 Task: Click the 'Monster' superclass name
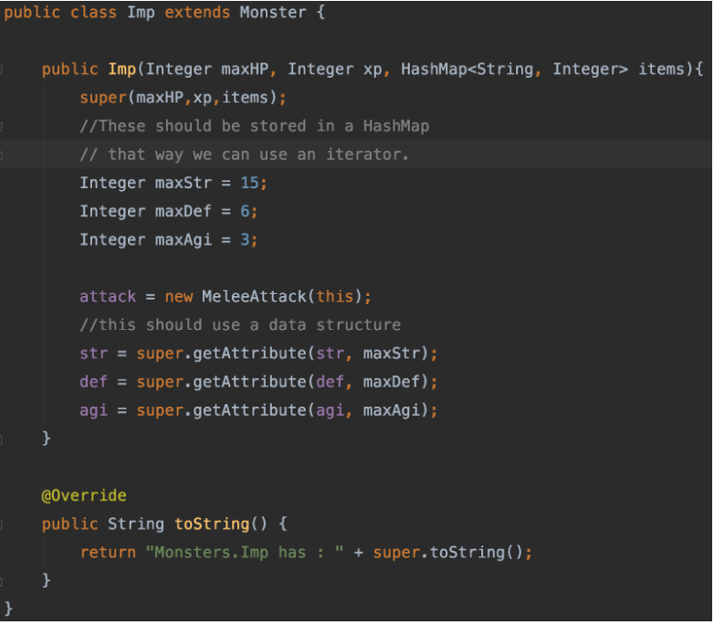point(273,12)
